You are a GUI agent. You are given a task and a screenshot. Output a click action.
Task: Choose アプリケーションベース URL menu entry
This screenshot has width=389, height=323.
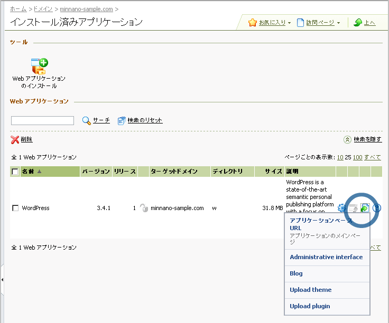coord(327,231)
